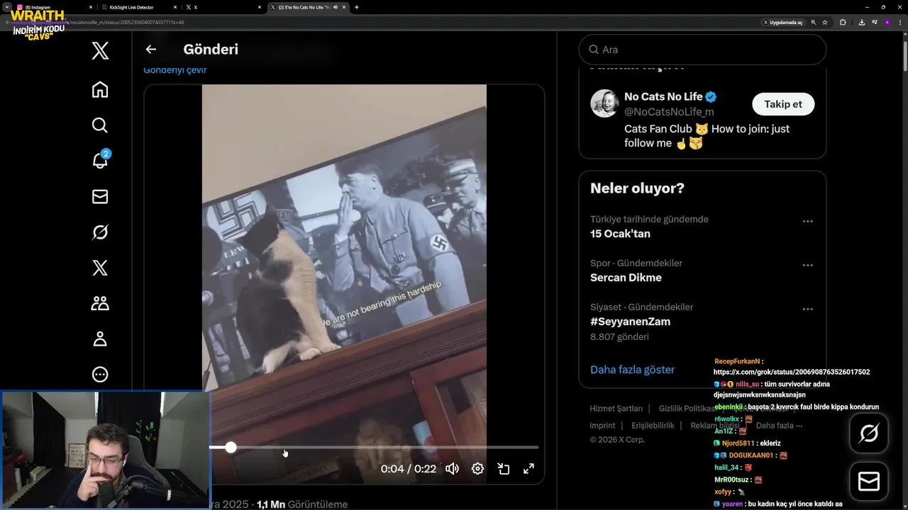This screenshot has height=510, width=908.
Task: Open the Hizmet Şartları link
Action: (x=616, y=409)
